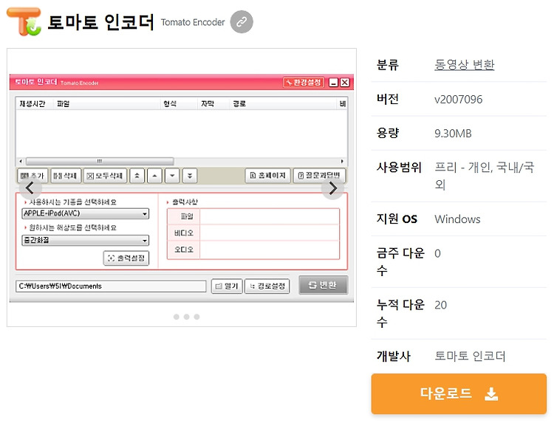Click the 경로설정 path settings button
The image size is (554, 423).
(267, 286)
